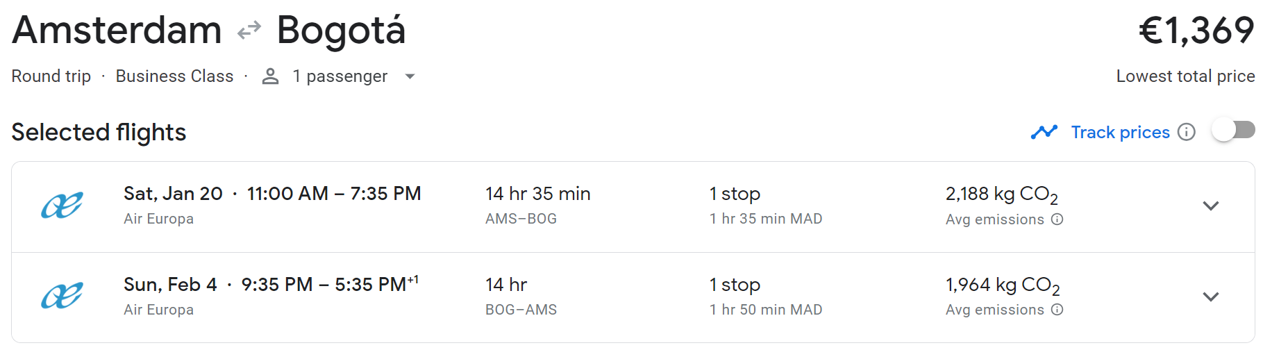This screenshot has height=350, width=1263.
Task: Click the €1,369 total price
Action: click(x=1196, y=31)
